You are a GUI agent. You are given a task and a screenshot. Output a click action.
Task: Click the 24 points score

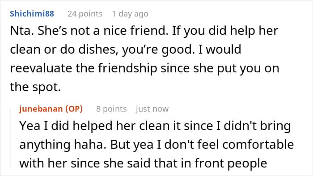tap(85, 14)
